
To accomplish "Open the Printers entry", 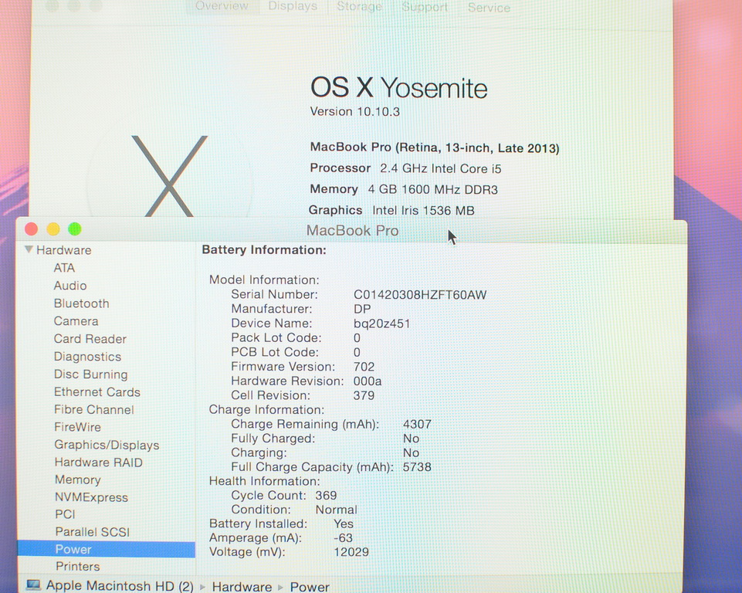I will coord(78,567).
